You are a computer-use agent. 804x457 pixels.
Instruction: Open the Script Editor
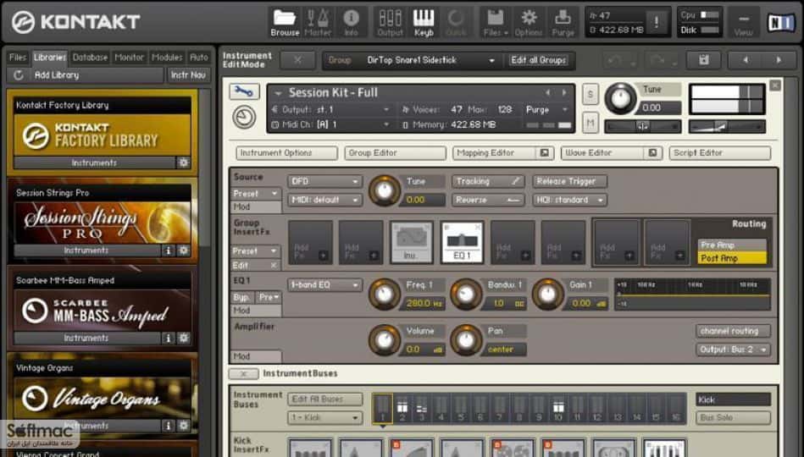pyautogui.click(x=720, y=152)
